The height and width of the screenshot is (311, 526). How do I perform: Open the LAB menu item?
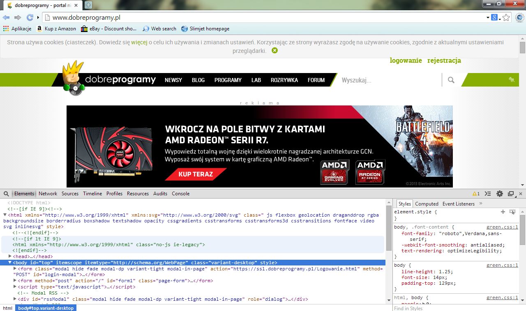[x=256, y=80]
